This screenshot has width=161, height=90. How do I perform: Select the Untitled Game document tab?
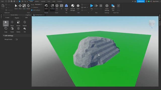click(38, 15)
